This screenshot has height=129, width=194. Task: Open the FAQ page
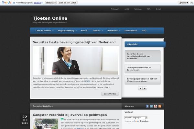click(144, 31)
